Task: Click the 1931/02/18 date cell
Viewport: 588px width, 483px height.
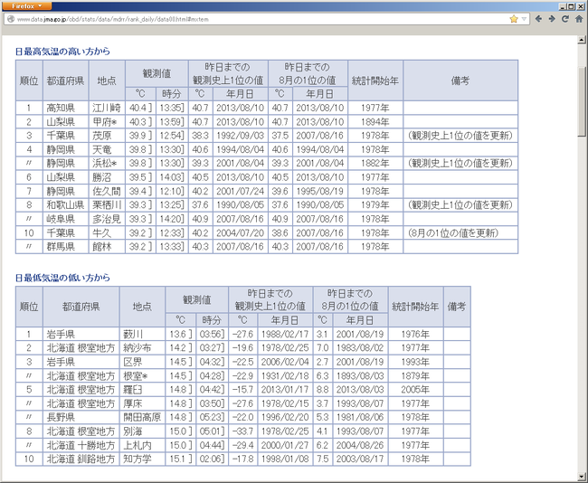Action: pyautogui.click(x=285, y=375)
